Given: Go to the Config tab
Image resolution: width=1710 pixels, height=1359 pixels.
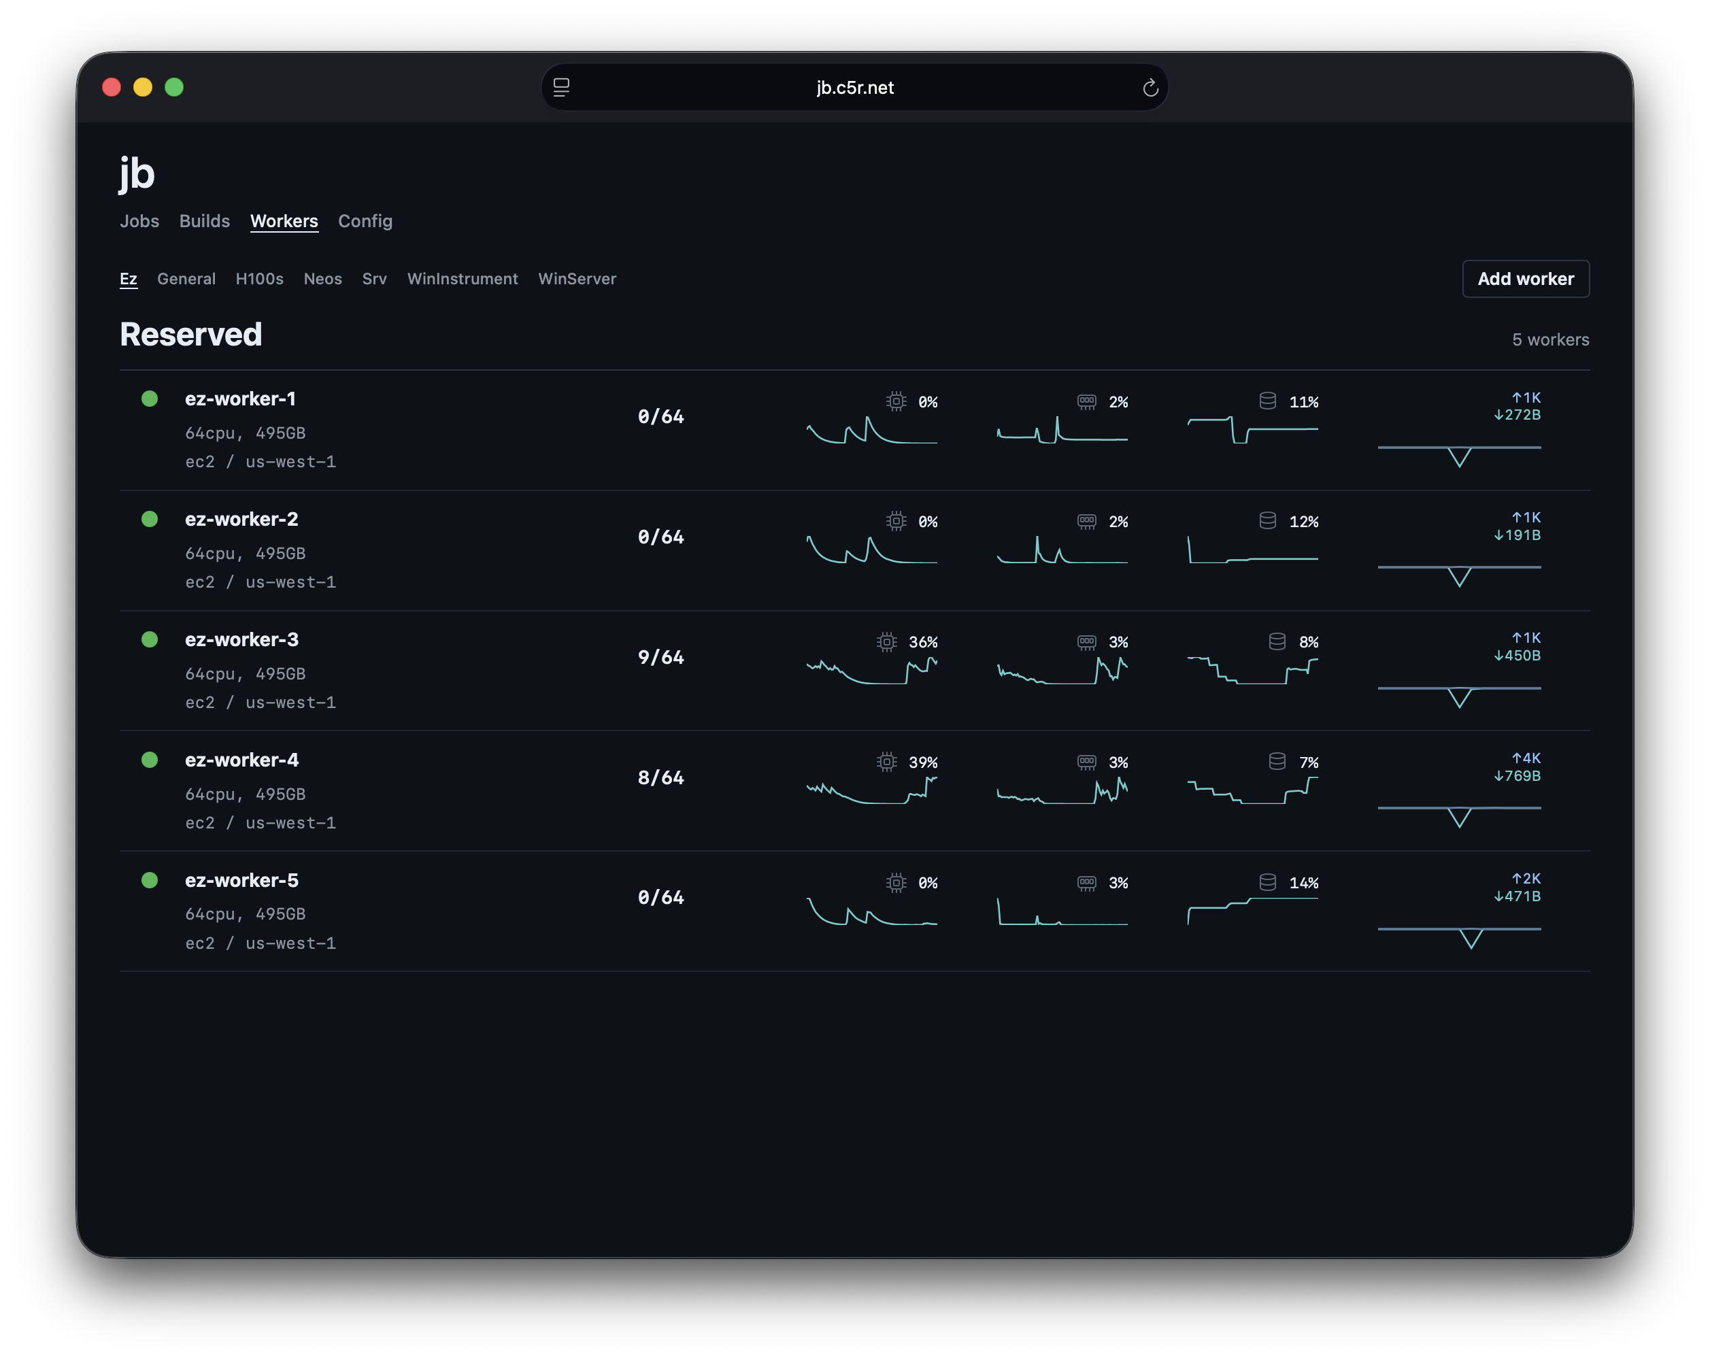Looking at the screenshot, I should tap(365, 221).
